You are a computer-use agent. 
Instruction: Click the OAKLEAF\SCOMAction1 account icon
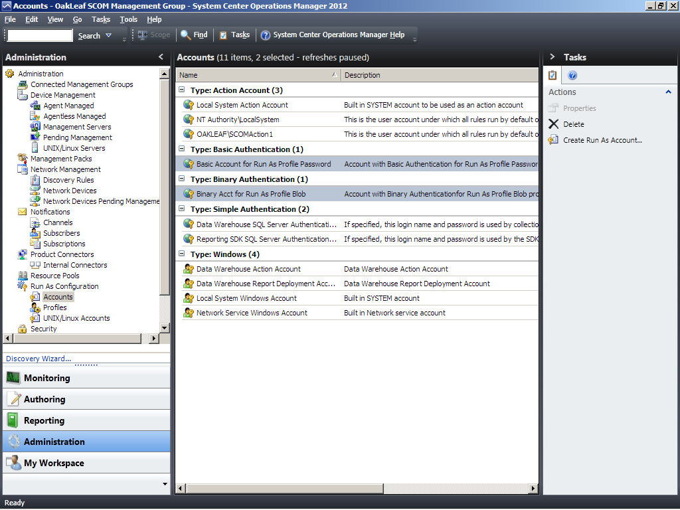[x=189, y=134]
